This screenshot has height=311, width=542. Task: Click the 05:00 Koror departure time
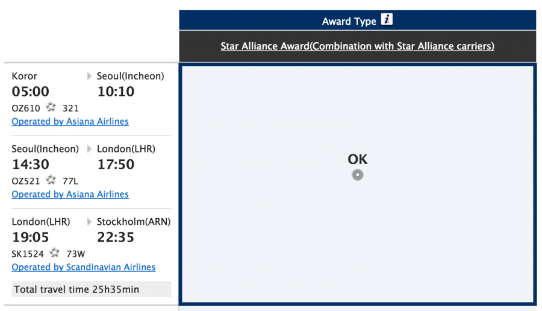[x=31, y=92]
